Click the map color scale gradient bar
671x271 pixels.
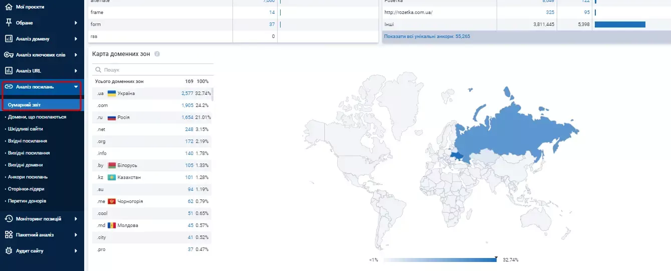pyautogui.click(x=439, y=260)
